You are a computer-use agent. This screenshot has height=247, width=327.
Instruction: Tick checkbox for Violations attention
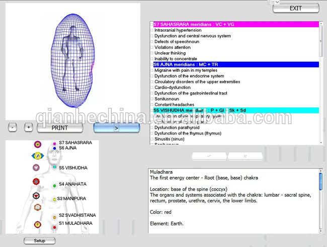tap(152, 48)
